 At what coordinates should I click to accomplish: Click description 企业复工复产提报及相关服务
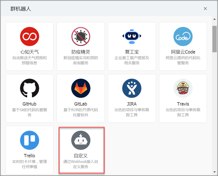point(132,60)
